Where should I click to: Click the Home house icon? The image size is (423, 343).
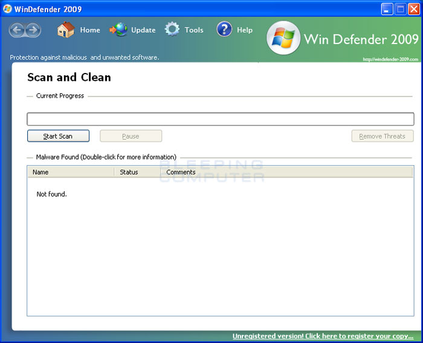click(66, 30)
